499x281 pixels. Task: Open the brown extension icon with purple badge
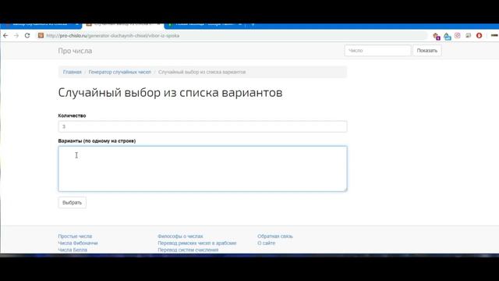pyautogui.click(x=437, y=37)
